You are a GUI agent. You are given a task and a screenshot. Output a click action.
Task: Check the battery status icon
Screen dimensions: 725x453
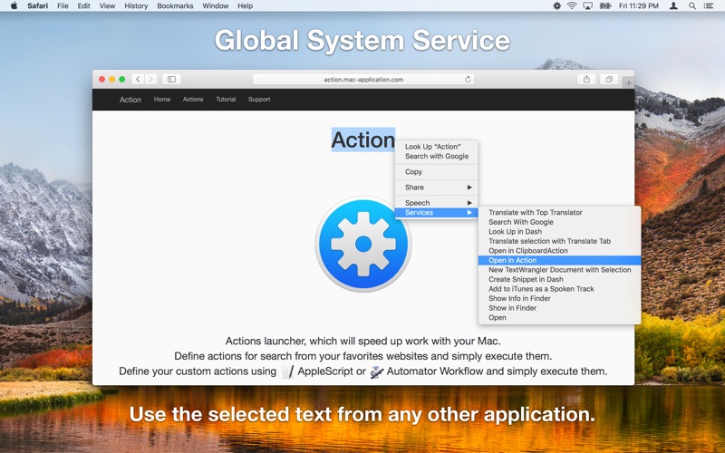pos(605,6)
